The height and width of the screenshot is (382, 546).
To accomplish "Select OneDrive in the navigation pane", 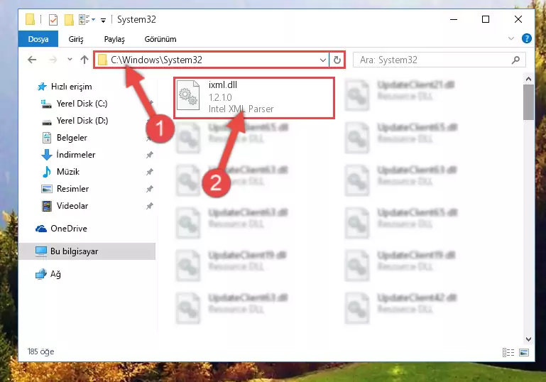I will coord(69,229).
